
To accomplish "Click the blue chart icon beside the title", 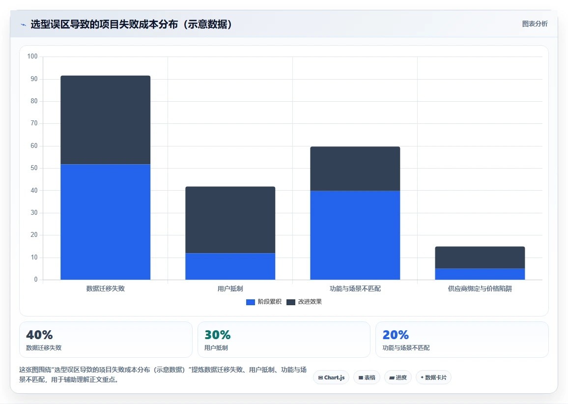I will click(x=24, y=25).
